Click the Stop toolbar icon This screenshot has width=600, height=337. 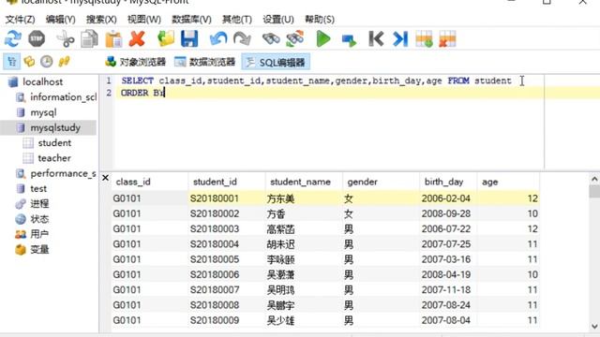pyautogui.click(x=37, y=39)
